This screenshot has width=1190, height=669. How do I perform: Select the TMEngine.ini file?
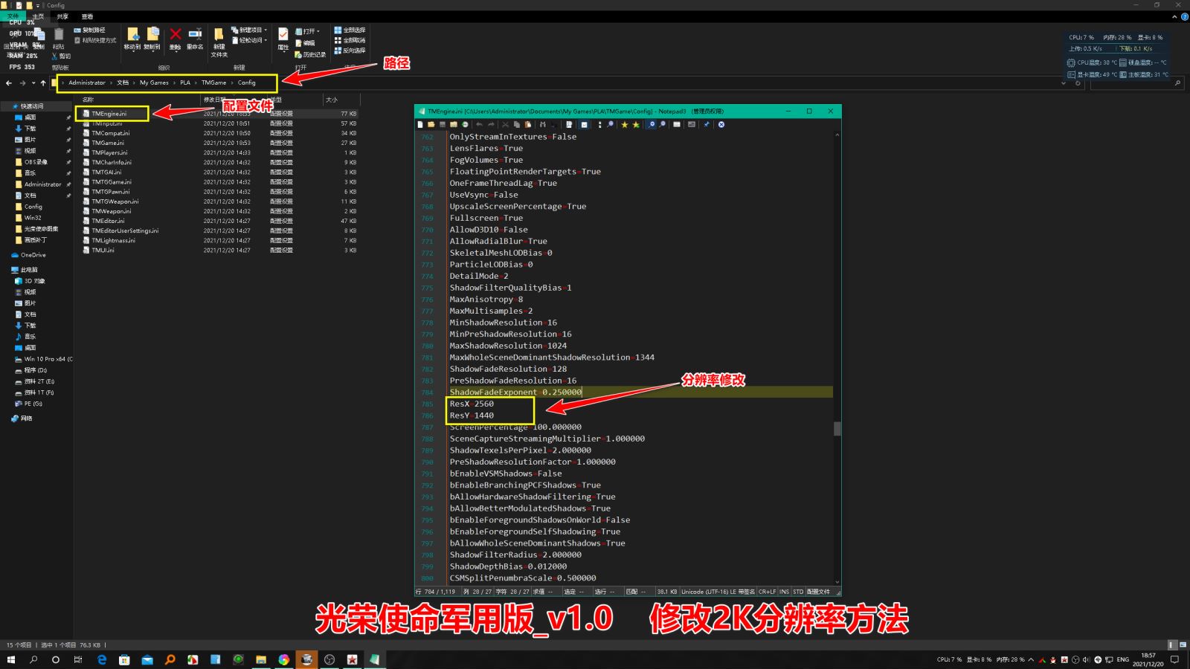tap(109, 114)
